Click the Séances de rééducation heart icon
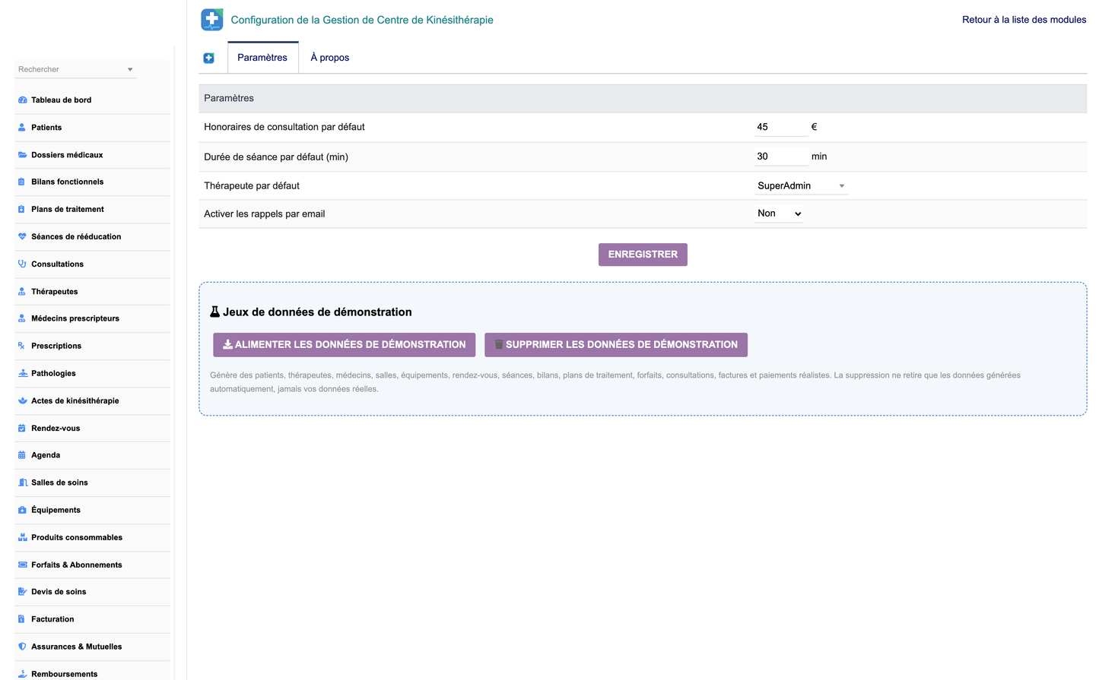The height and width of the screenshot is (680, 1099). (x=22, y=237)
